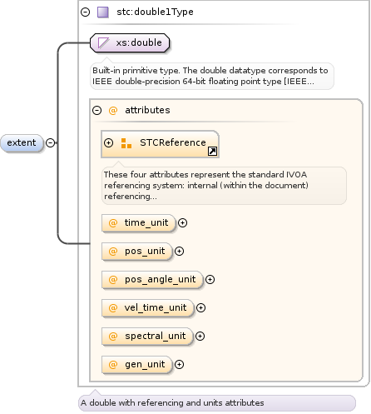371x414 pixels.
Task: Select the extent element node
Action: (x=22, y=143)
